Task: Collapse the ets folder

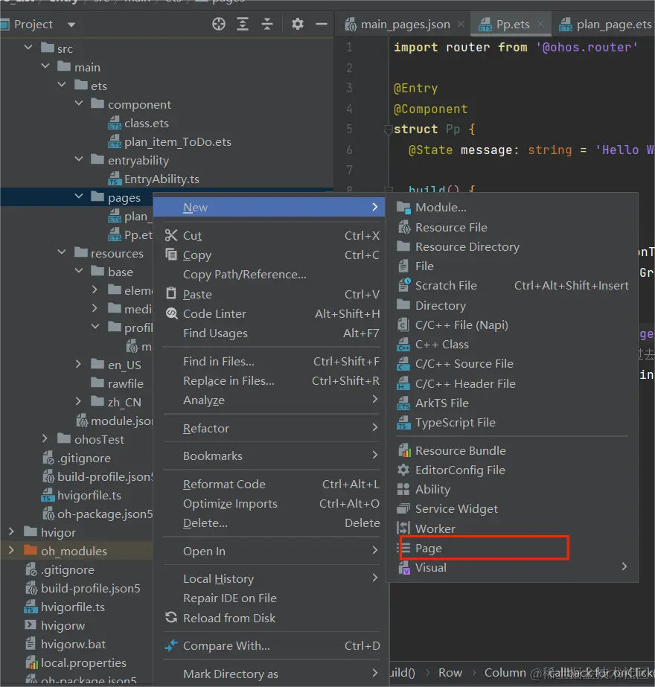Action: click(x=62, y=85)
